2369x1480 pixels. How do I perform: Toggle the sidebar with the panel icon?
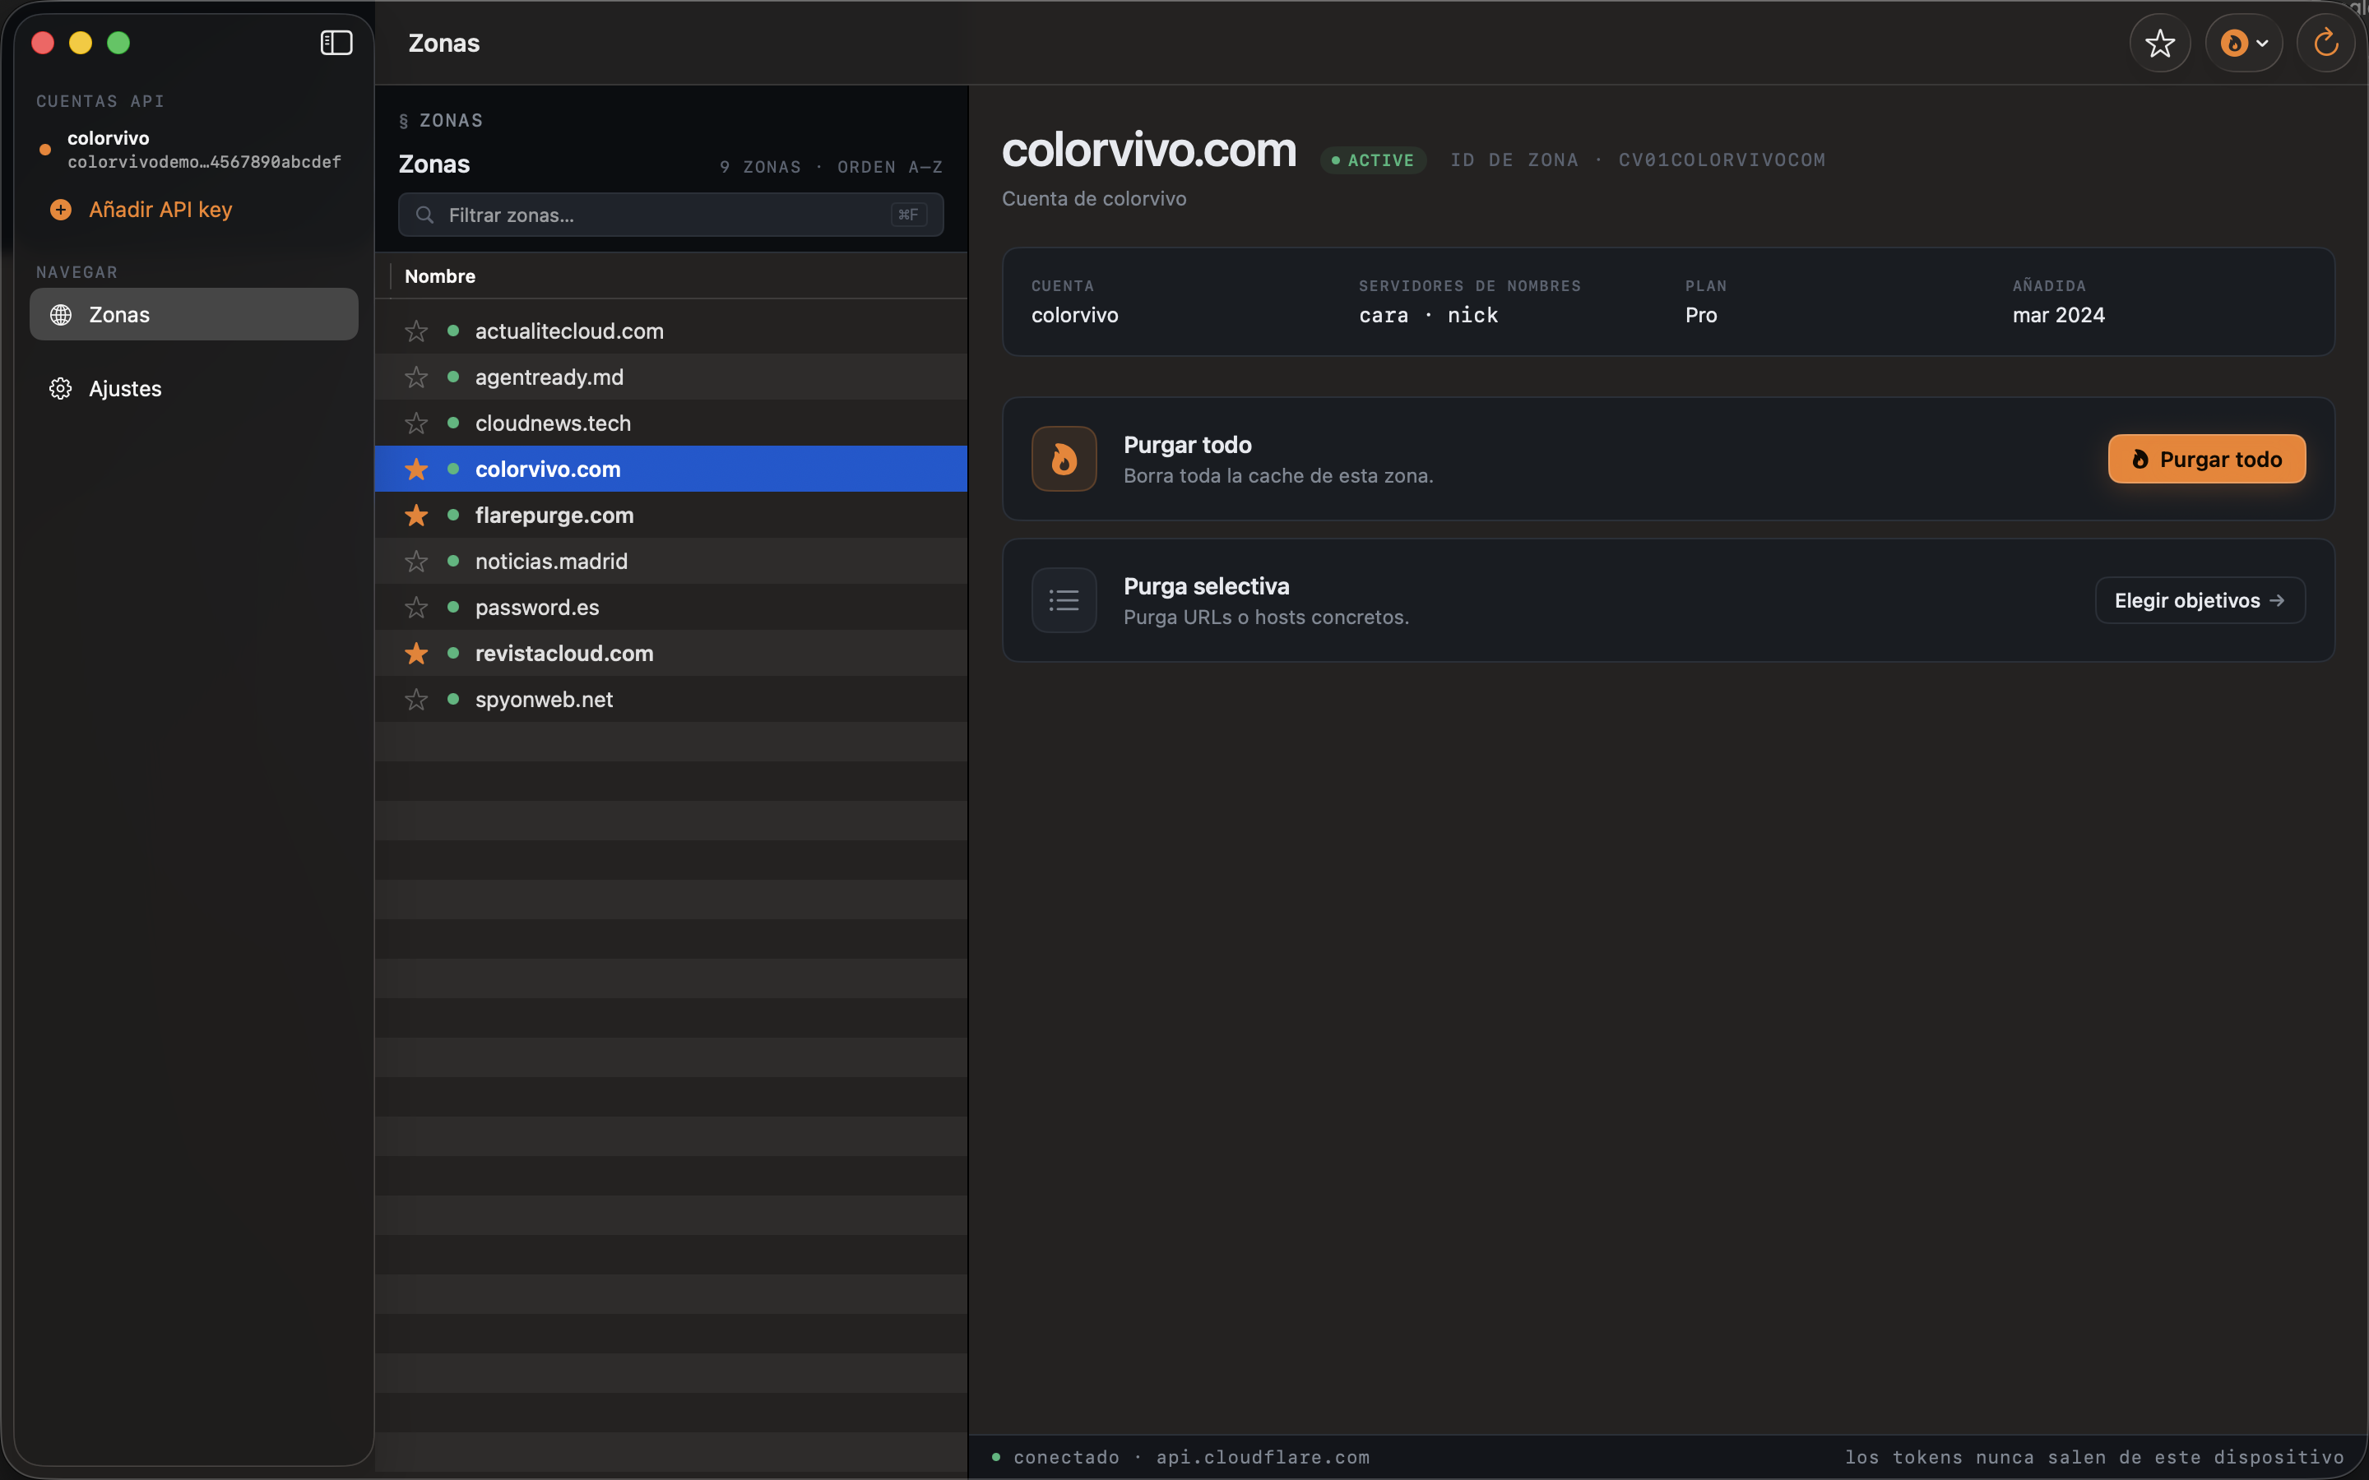336,42
